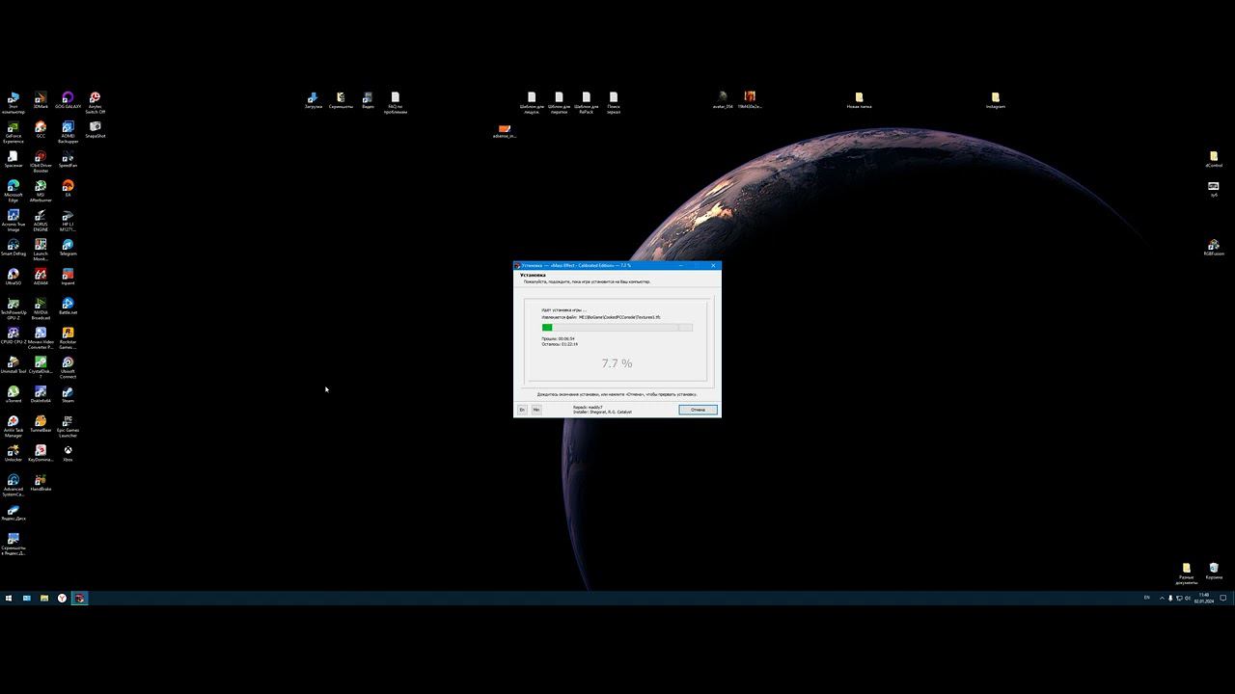Click the Отмена button in the installer

click(698, 410)
